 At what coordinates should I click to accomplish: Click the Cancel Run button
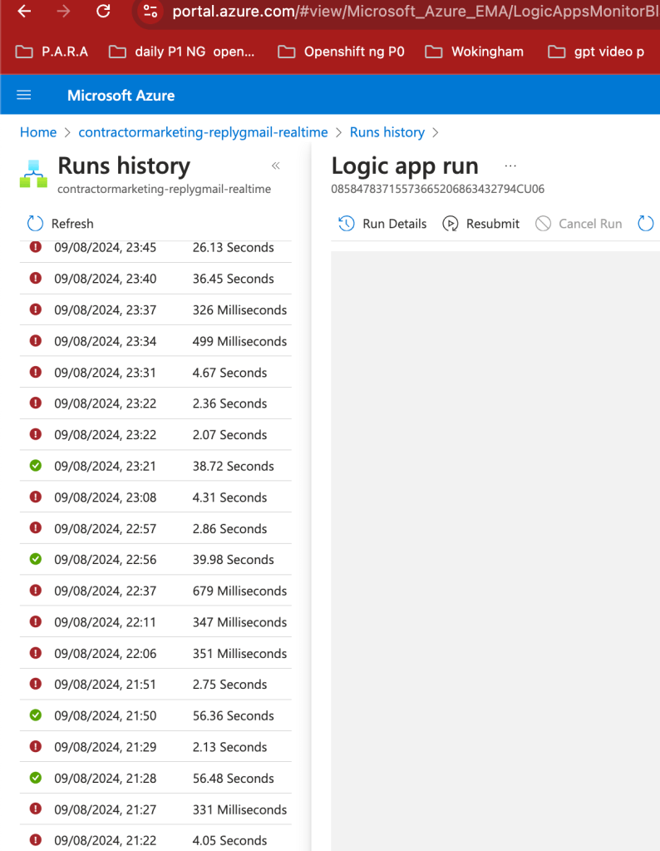[x=579, y=224]
